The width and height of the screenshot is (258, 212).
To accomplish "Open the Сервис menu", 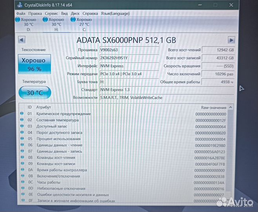I will (51, 13).
